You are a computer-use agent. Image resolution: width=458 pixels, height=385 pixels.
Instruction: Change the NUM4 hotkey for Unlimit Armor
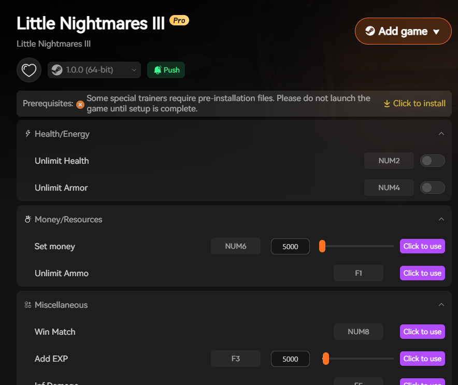coord(389,188)
